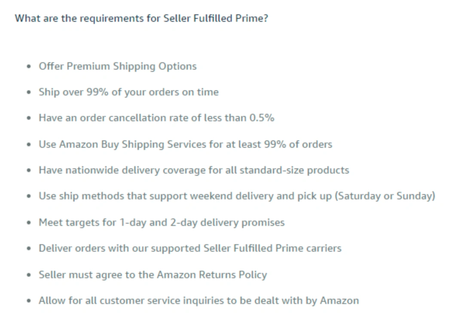
Task: Click the words '(Saturday or Sunday)'
Action: point(385,196)
